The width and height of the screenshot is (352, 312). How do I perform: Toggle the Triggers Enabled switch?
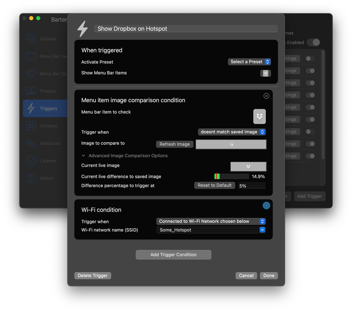click(x=313, y=43)
